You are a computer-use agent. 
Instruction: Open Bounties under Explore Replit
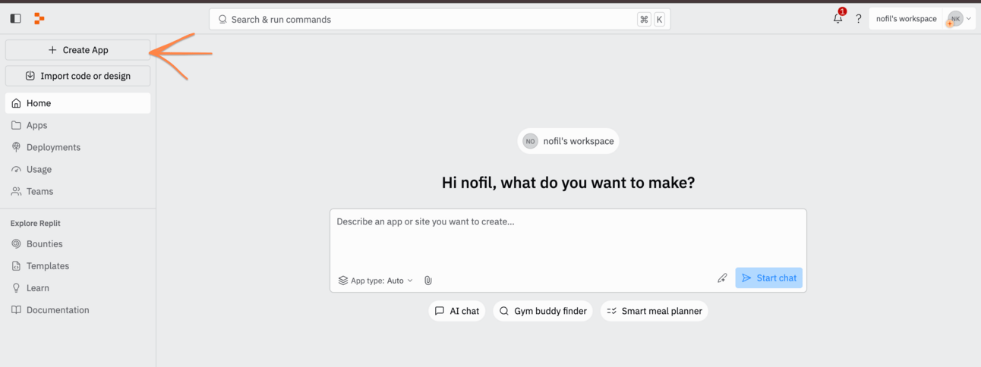tap(77, 244)
